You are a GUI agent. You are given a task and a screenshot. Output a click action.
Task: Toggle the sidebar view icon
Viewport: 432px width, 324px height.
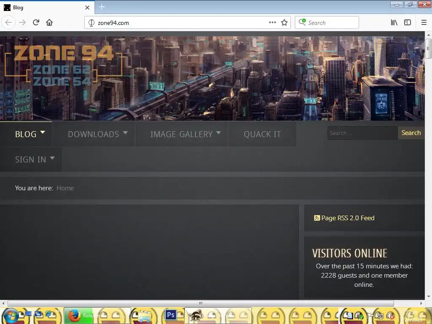coord(408,23)
